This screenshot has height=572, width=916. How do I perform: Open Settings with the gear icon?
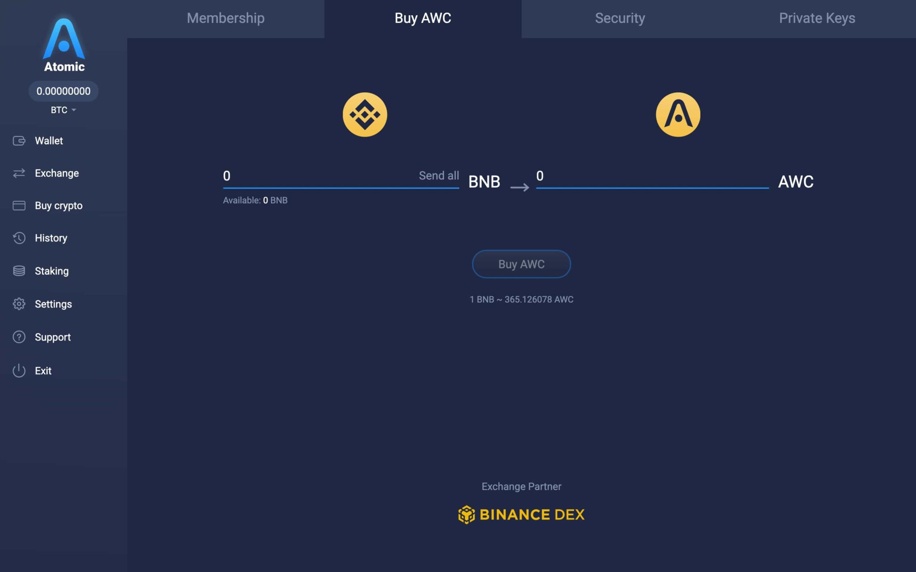point(19,304)
